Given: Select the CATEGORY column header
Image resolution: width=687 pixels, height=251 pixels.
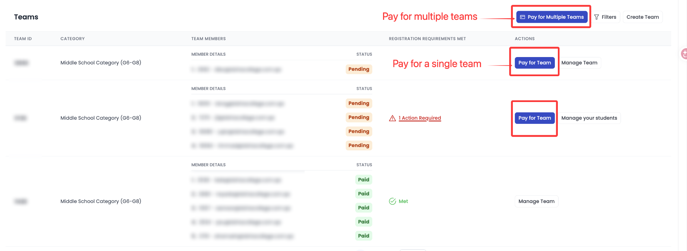Looking at the screenshot, I should point(72,39).
